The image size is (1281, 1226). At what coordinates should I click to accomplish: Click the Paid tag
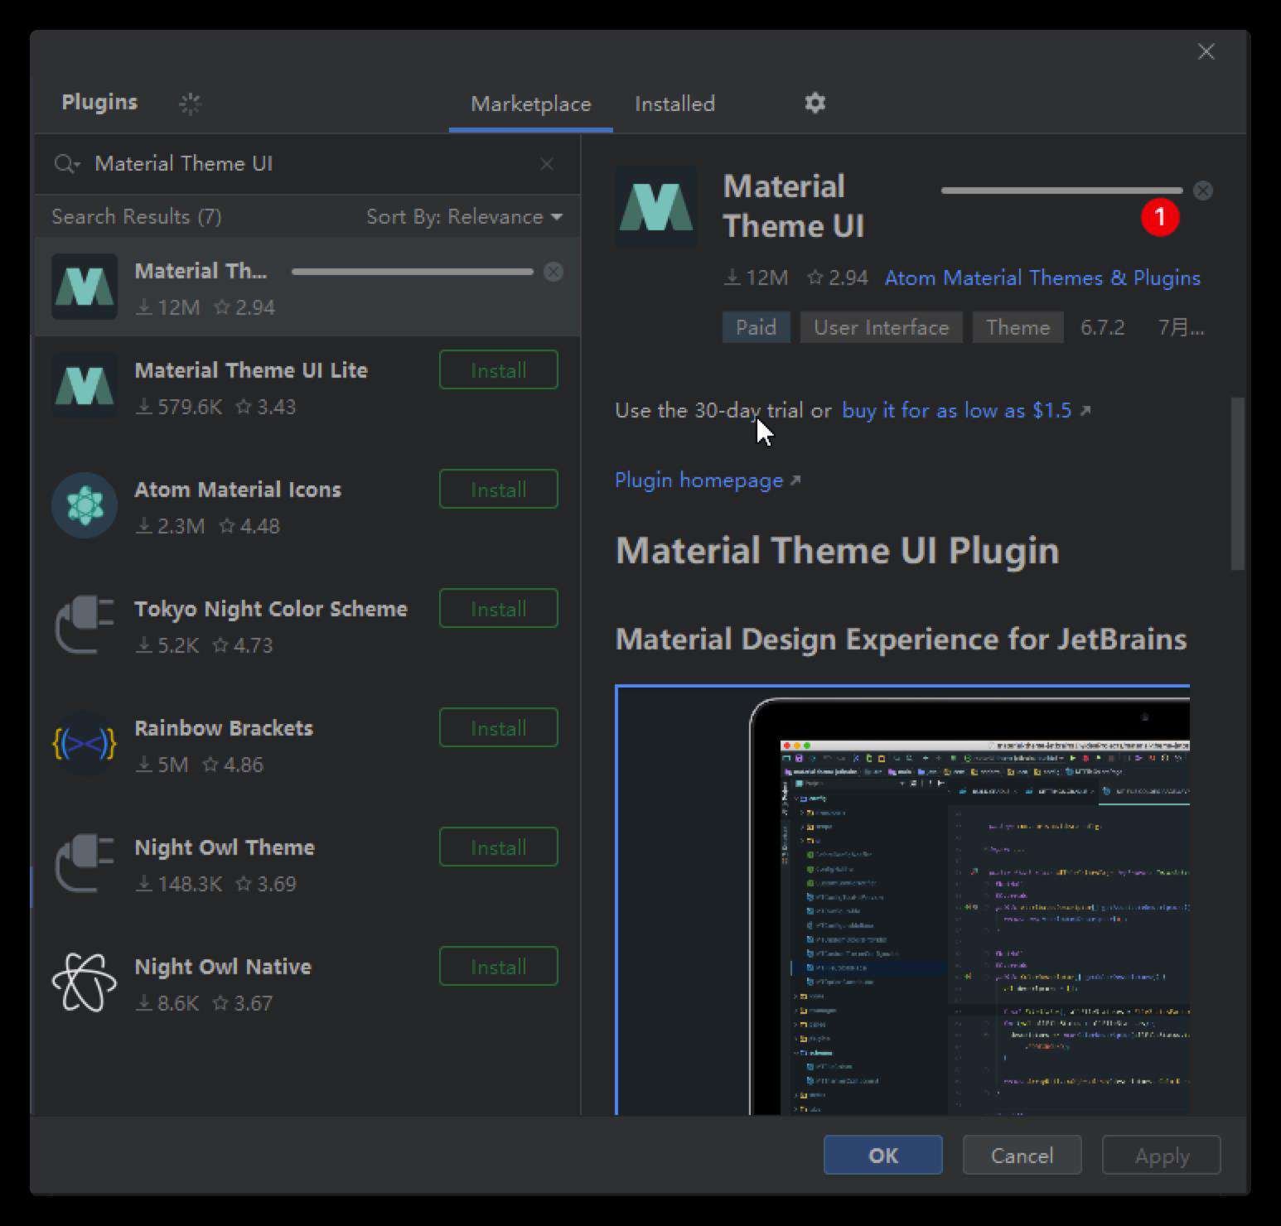tap(757, 327)
